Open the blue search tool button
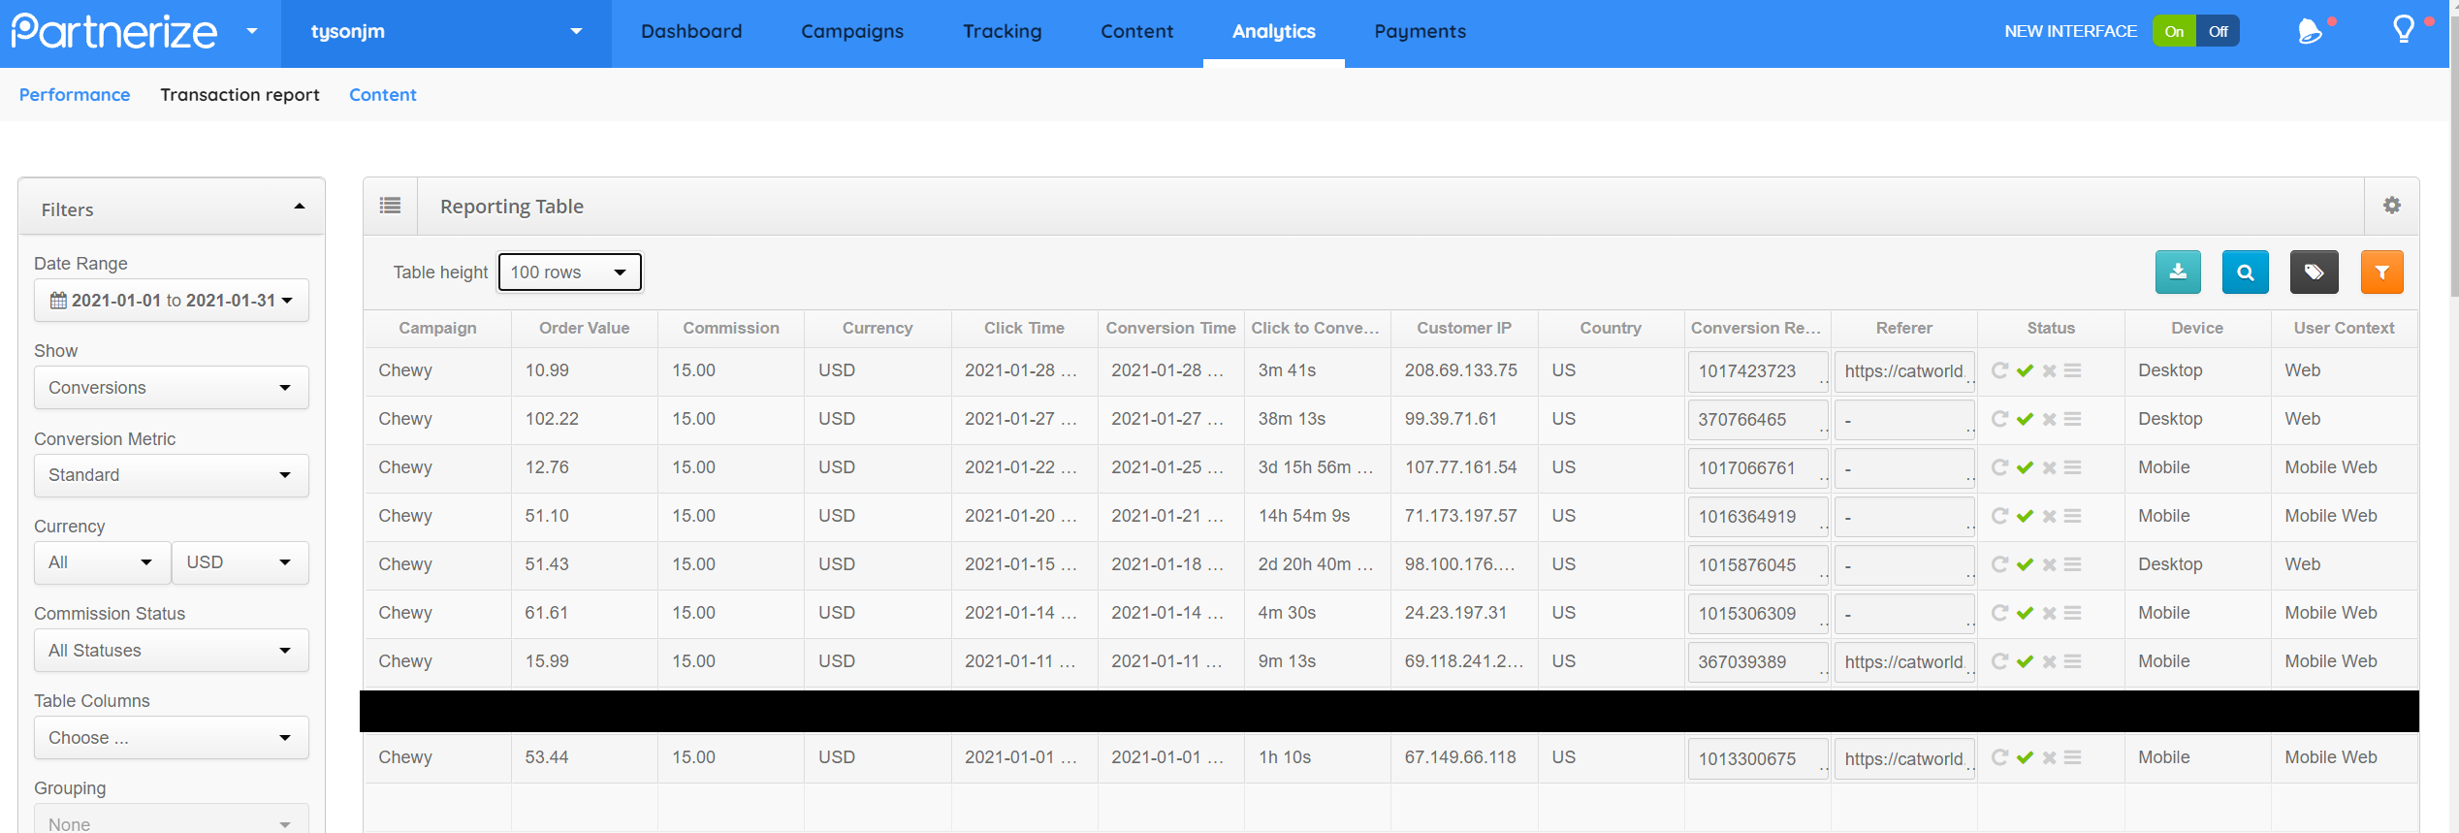Viewport: 2459px width, 833px height. [x=2245, y=272]
